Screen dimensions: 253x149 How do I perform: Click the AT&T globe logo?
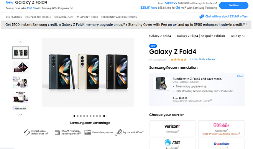pos(168,143)
